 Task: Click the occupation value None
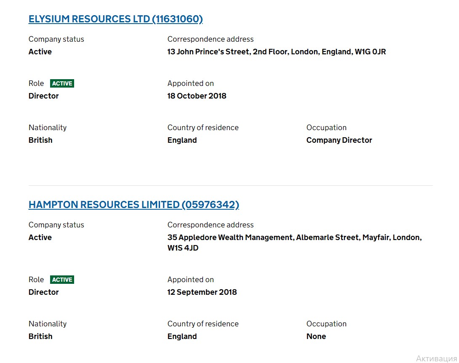(x=316, y=336)
